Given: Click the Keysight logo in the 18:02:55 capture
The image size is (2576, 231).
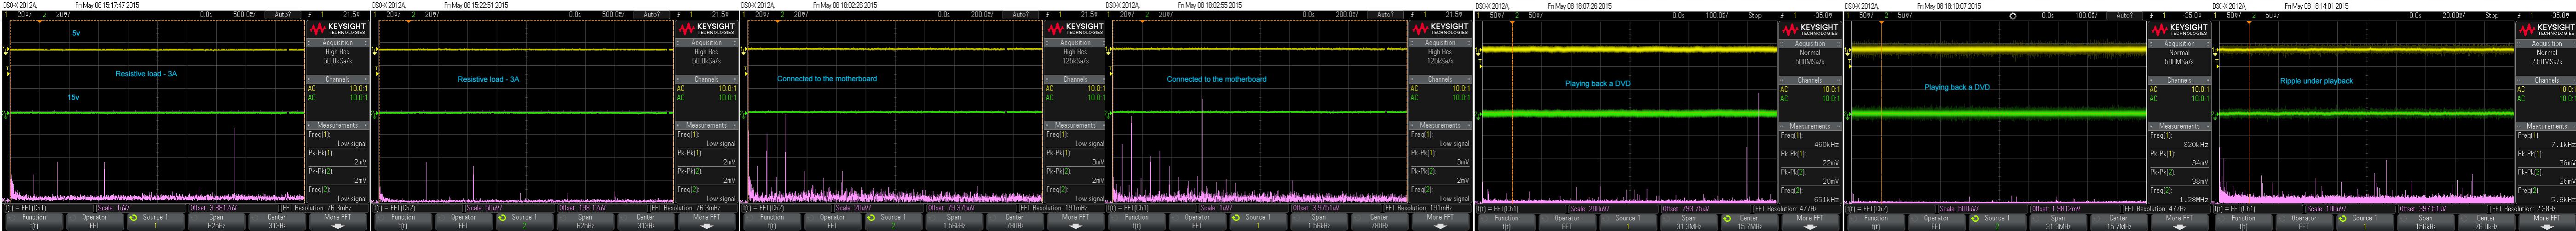Looking at the screenshot, I should (1440, 29).
